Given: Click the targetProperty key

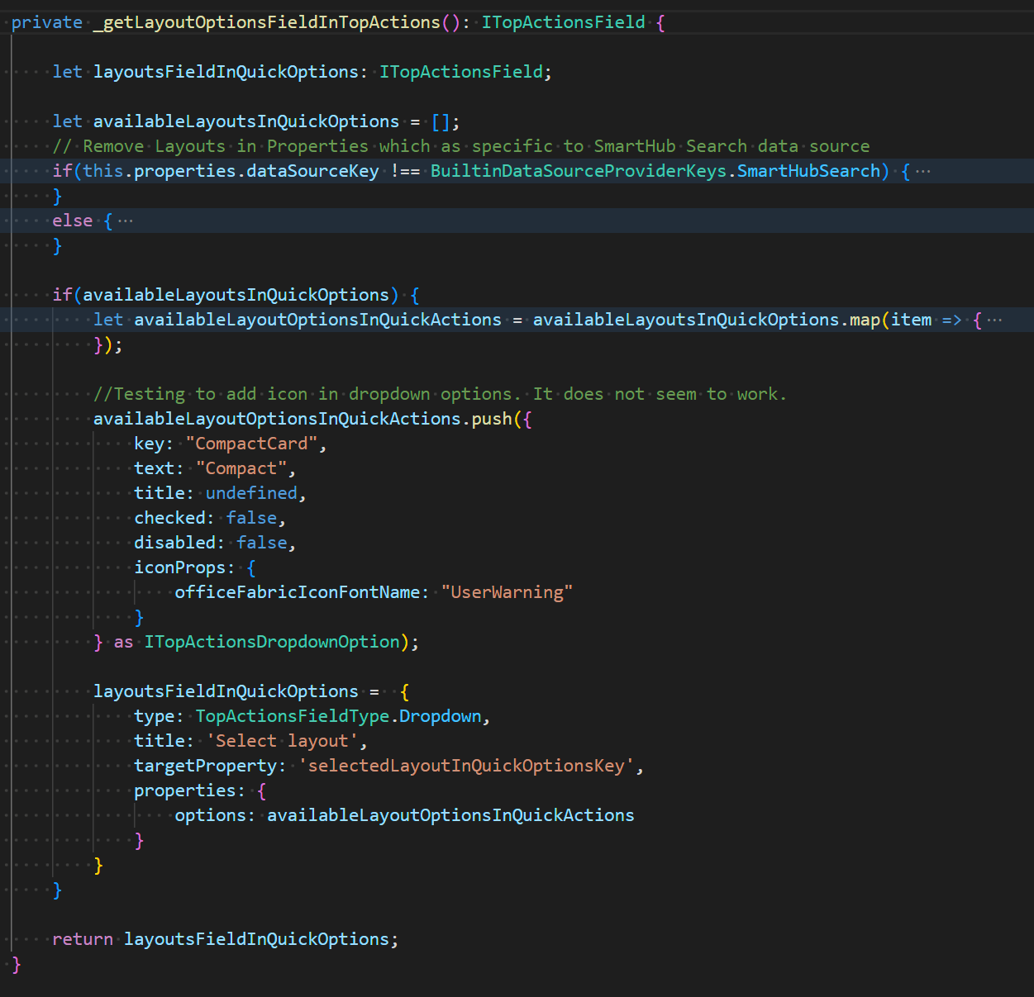Looking at the screenshot, I should point(206,766).
